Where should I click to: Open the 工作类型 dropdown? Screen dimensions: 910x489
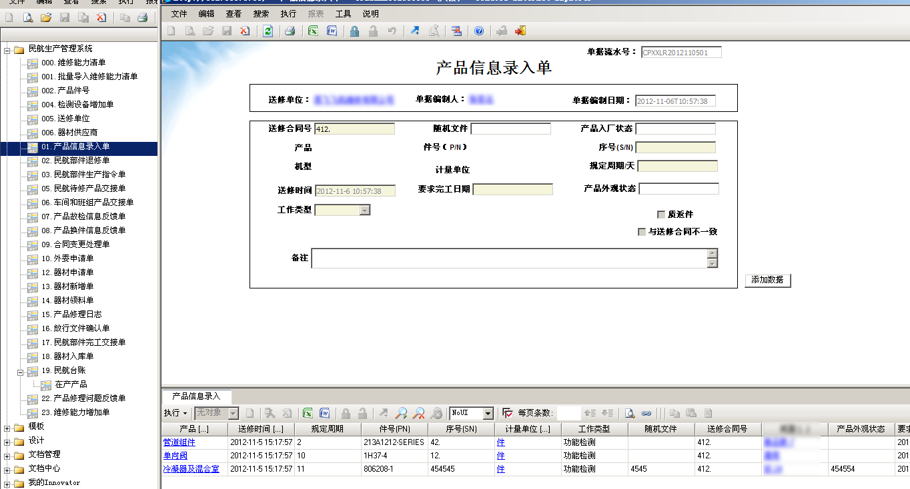364,210
